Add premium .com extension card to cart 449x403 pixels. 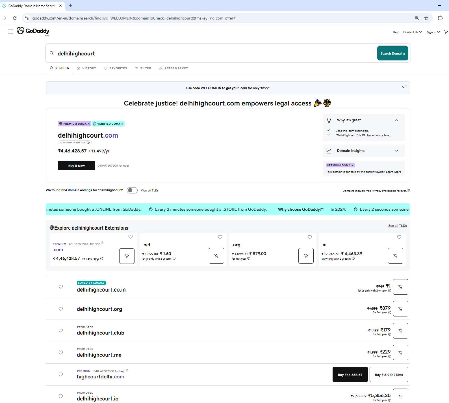click(127, 256)
